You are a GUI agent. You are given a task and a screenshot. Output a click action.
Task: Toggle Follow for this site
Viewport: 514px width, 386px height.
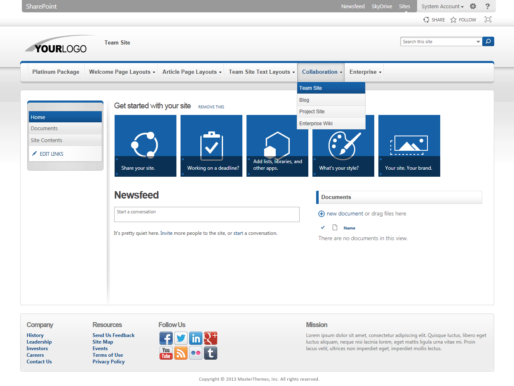(x=462, y=19)
